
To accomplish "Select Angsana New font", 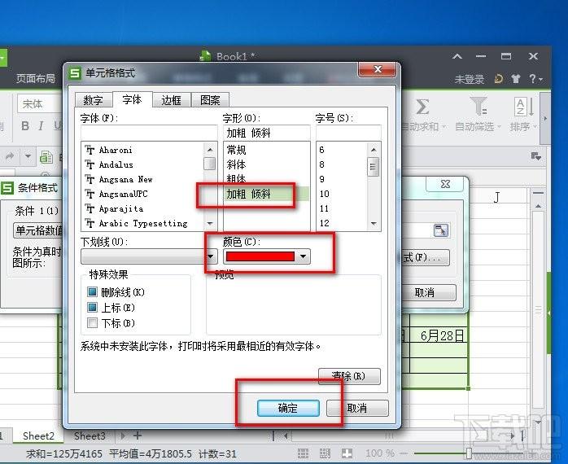I will pyautogui.click(x=142, y=179).
